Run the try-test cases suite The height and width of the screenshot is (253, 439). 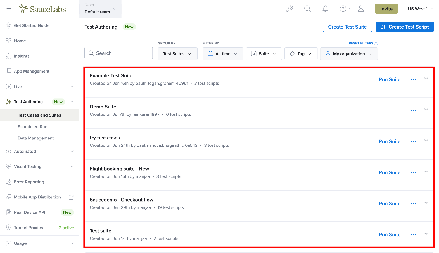(390, 141)
